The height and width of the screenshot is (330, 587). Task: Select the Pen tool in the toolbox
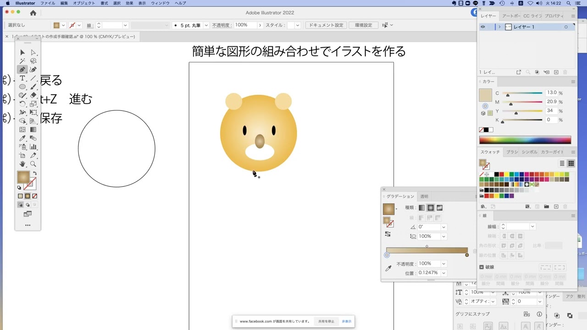tap(22, 70)
